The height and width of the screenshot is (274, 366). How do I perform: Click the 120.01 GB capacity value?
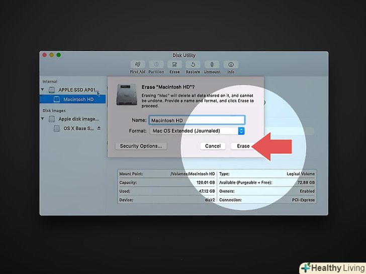point(206,183)
